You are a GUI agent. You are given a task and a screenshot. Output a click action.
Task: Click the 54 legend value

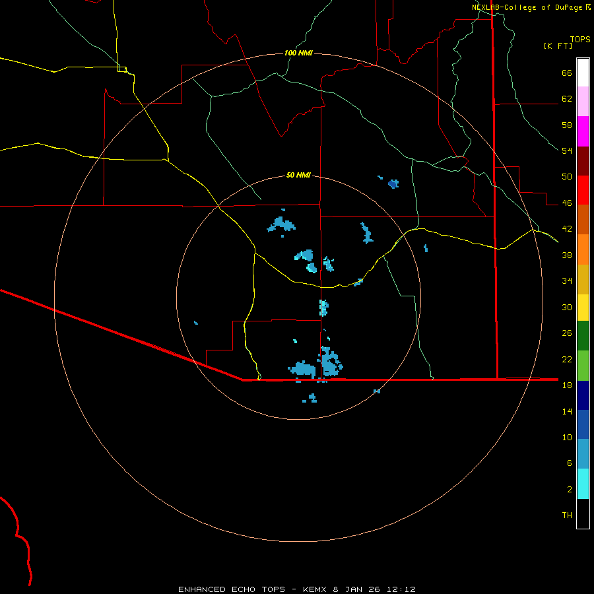(567, 150)
